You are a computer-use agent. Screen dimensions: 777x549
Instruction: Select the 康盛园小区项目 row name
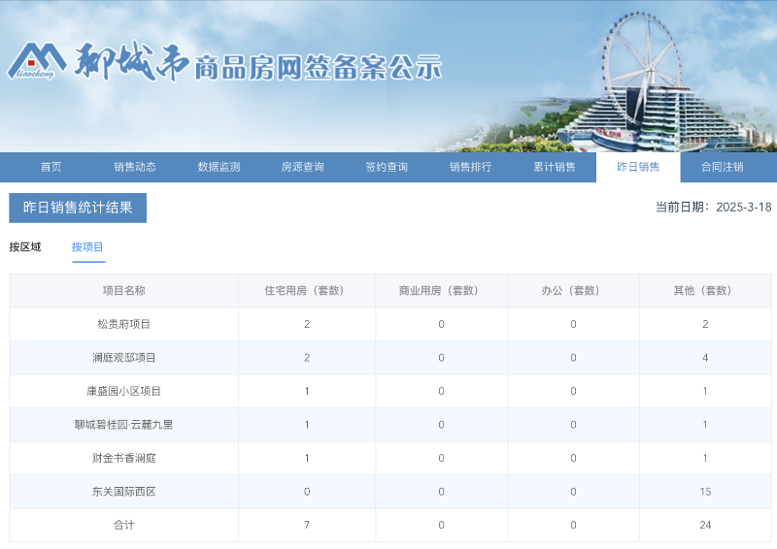(x=124, y=391)
